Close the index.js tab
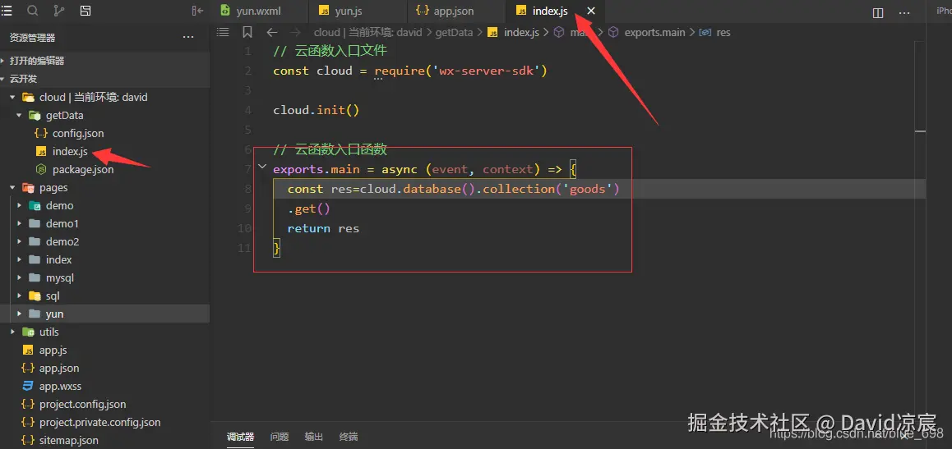This screenshot has width=952, height=449. (591, 11)
